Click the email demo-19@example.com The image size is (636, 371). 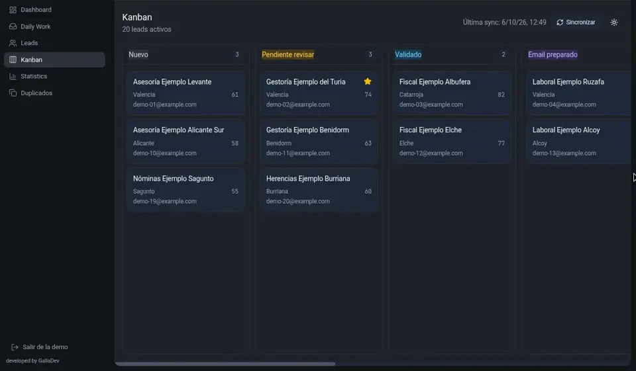tap(165, 201)
